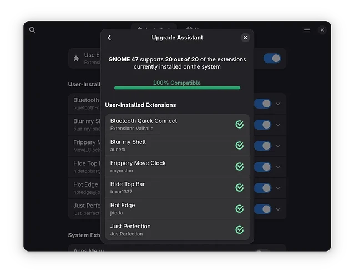
Task: Toggle the Bluetooth extension switch
Action: tap(263, 104)
